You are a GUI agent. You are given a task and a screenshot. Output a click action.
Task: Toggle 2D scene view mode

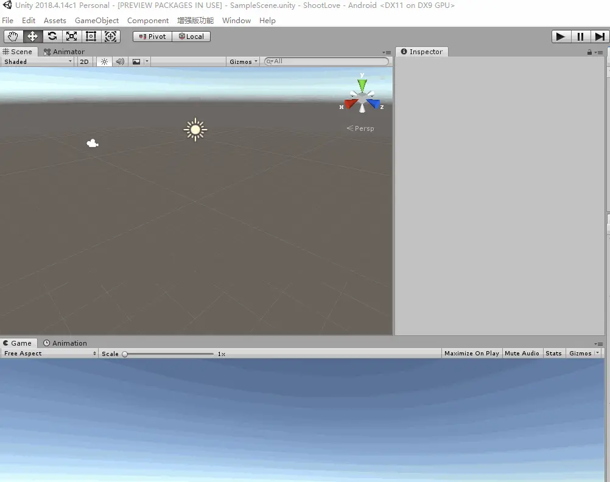coord(85,61)
